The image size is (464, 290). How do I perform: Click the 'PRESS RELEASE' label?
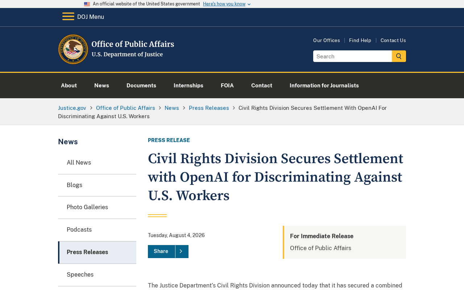pos(169,140)
